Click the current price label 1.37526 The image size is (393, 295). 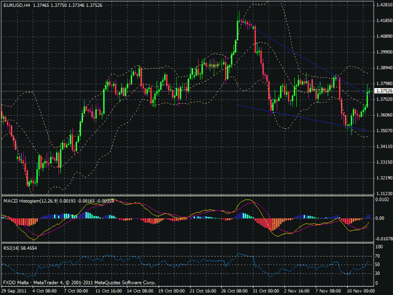tap(384, 91)
